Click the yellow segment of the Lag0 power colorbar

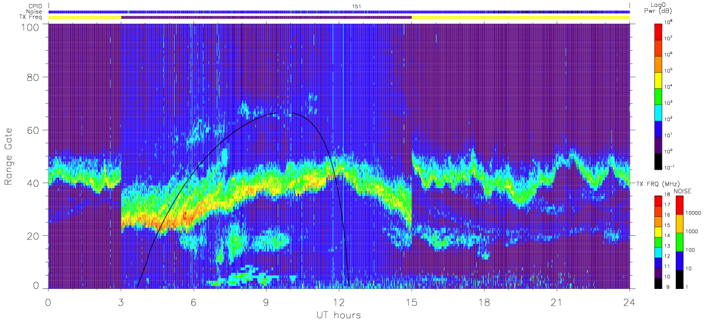coord(659,79)
